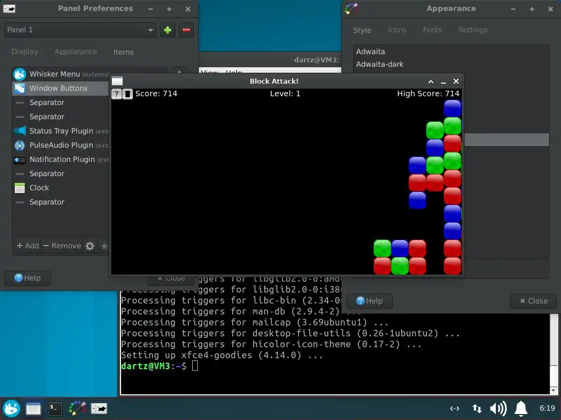Switch to the Style tab in Appearance
This screenshot has width=561, height=420.
coord(362,30)
